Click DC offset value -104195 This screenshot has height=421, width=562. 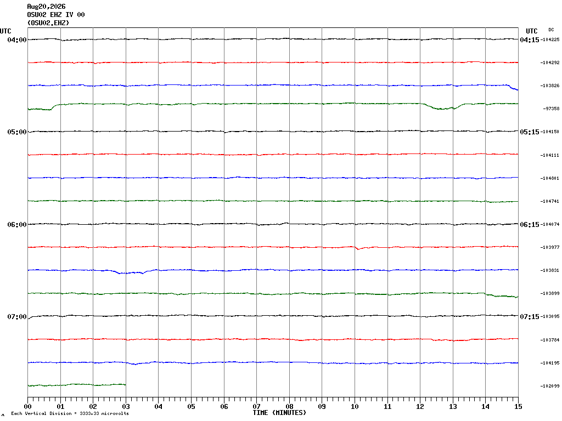click(x=550, y=363)
